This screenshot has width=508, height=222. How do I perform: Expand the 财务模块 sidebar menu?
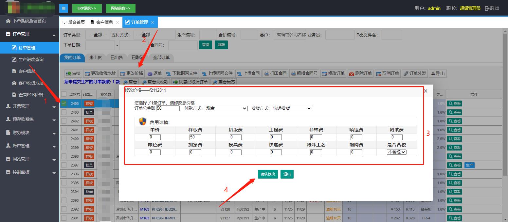pos(29,133)
